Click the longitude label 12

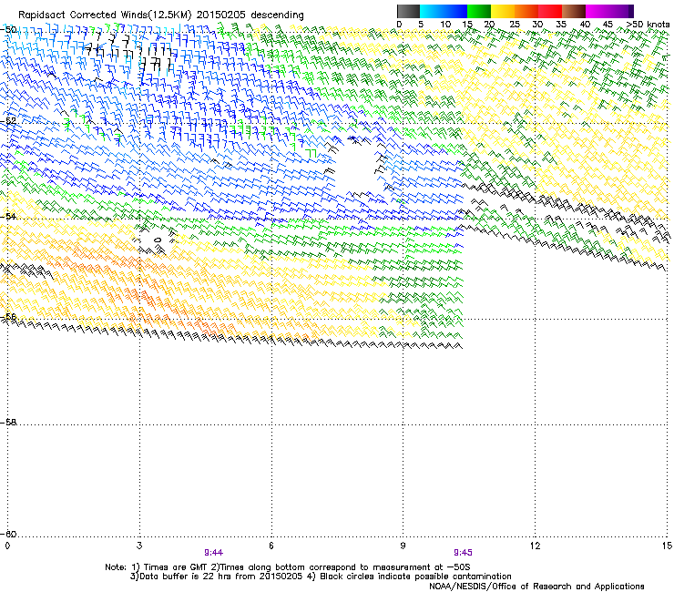pyautogui.click(x=535, y=546)
